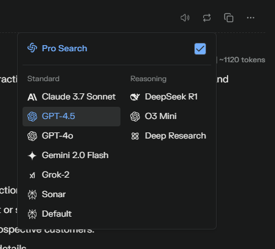Image resolution: width=275 pixels, height=249 pixels.
Task: Choose Deep Research option
Action: click(x=169, y=136)
